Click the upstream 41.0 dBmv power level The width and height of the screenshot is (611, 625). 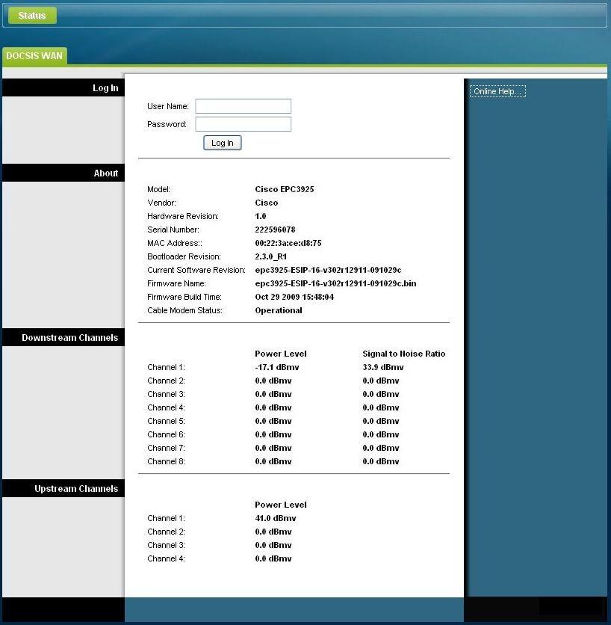275,518
